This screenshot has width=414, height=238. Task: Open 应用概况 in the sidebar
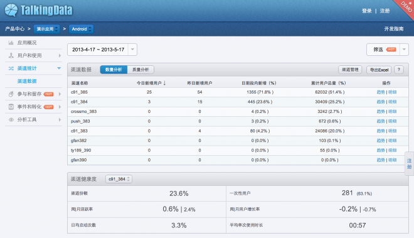tap(27, 43)
